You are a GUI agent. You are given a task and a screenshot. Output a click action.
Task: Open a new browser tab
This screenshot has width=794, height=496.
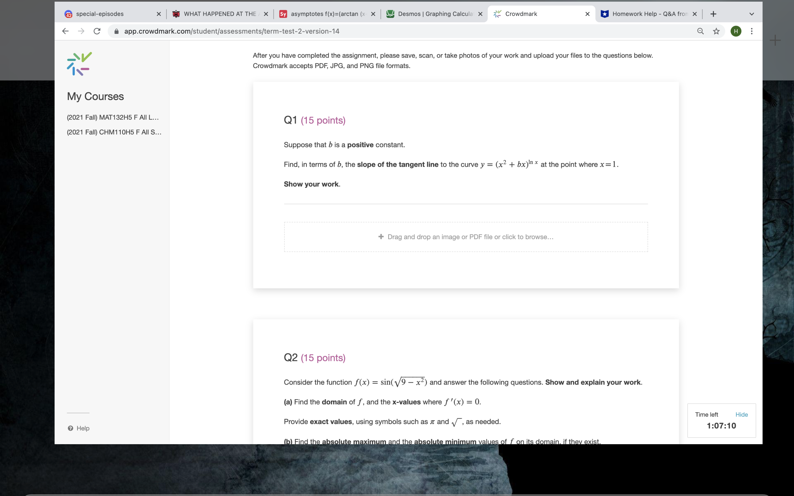coord(713,14)
